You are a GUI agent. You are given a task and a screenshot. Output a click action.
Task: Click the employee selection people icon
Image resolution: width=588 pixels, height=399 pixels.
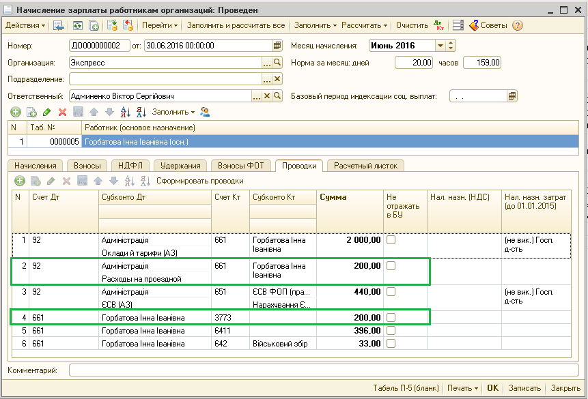(205, 112)
